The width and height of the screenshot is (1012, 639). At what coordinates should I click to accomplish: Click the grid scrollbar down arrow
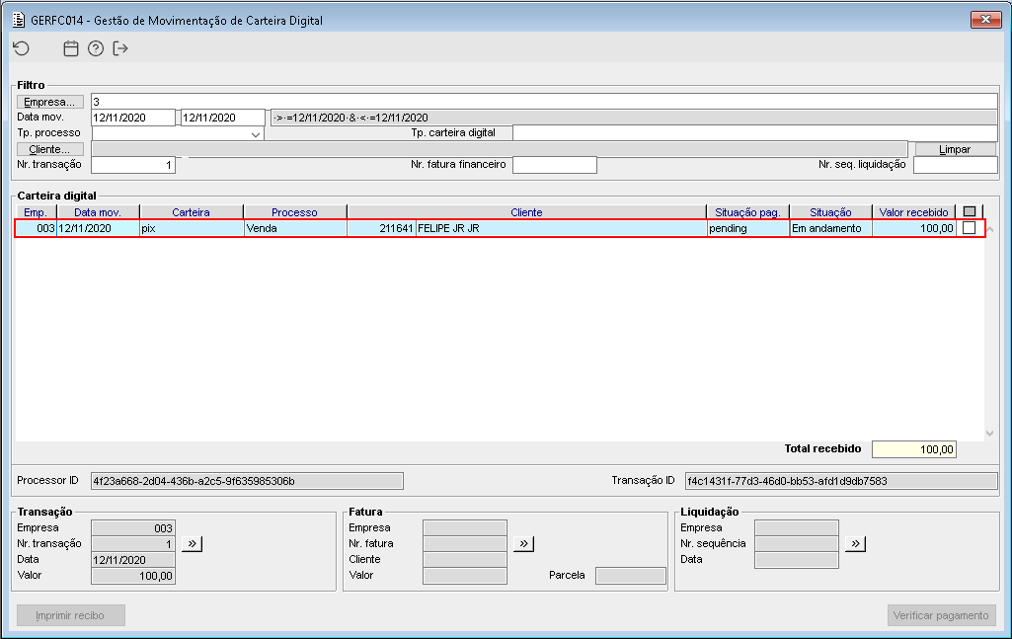[990, 434]
